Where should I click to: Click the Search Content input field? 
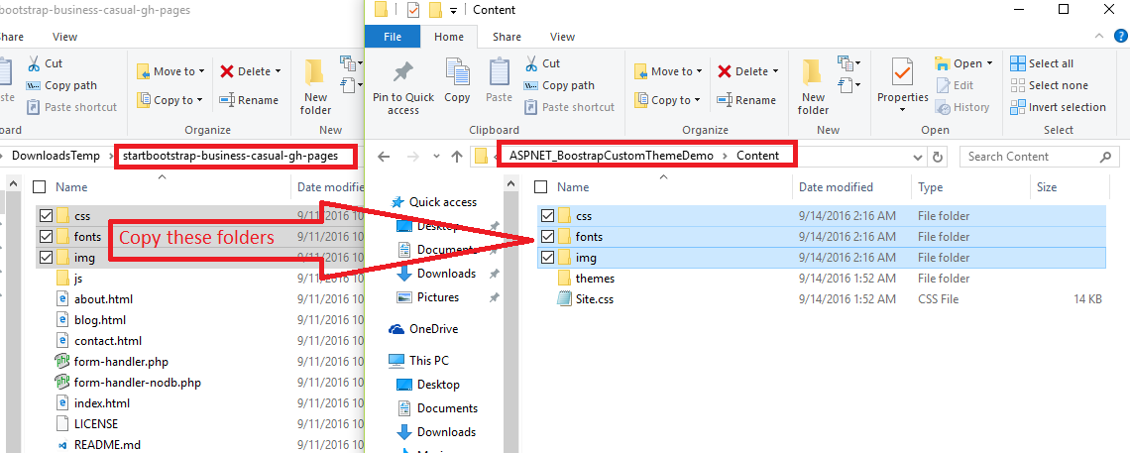coord(1041,157)
